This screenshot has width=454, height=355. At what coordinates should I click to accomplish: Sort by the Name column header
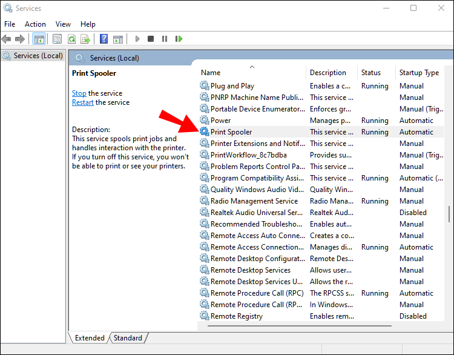(x=252, y=73)
